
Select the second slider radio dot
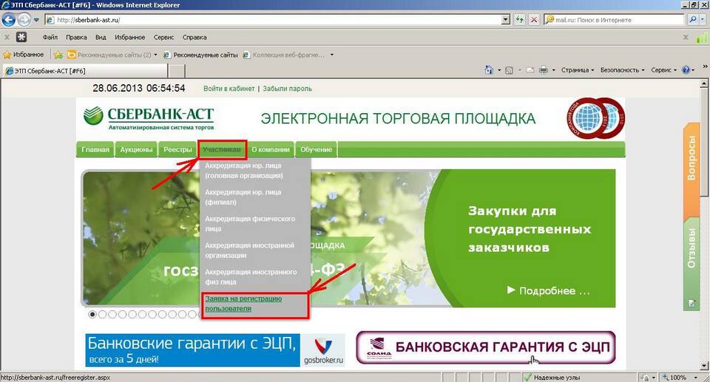[103, 314]
